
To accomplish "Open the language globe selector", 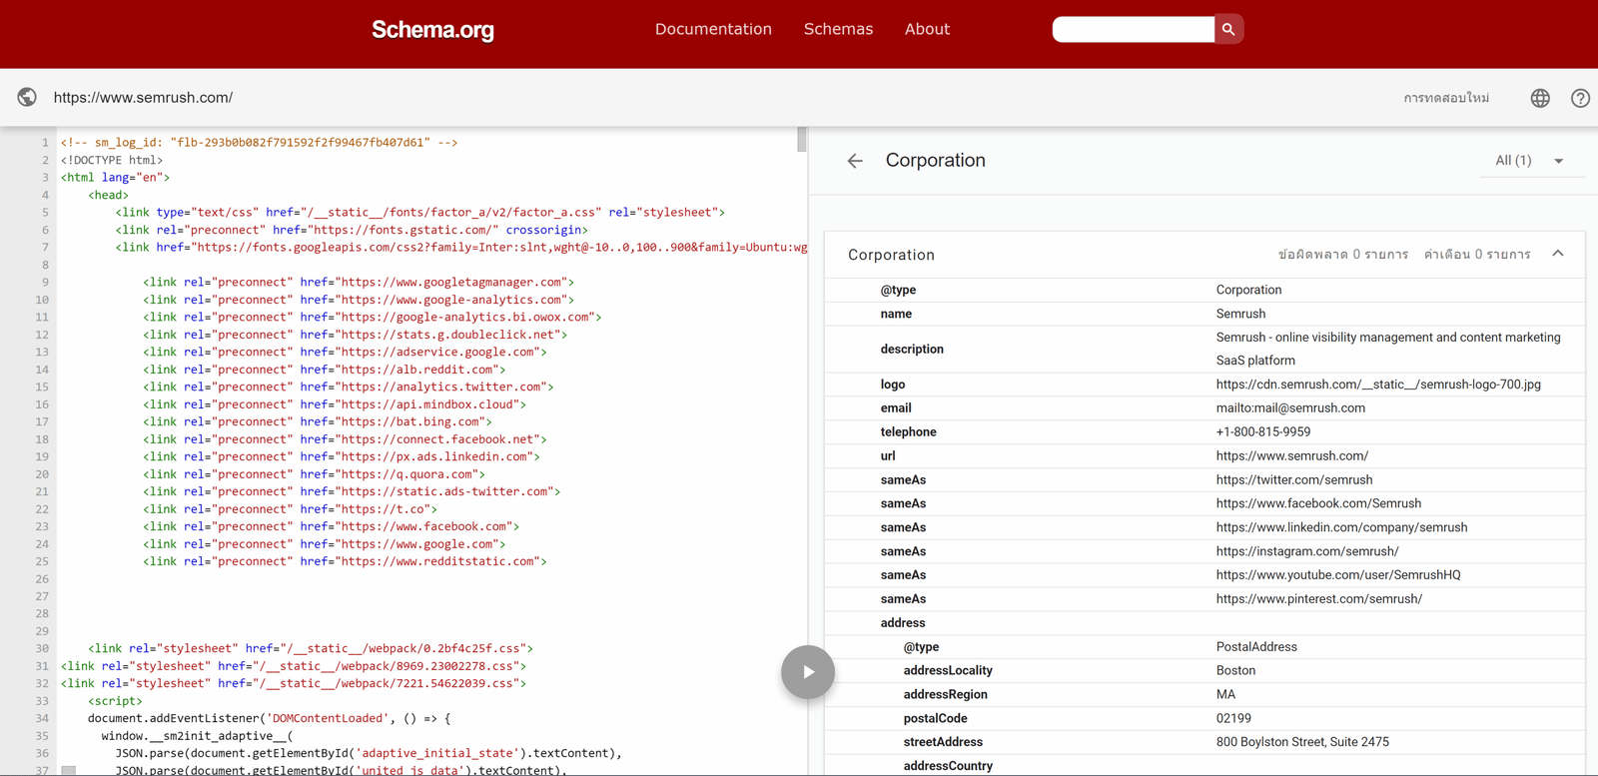I will [1540, 98].
